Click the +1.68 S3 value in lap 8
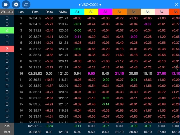The width and height of the screenshot is (180, 135). [105, 61]
